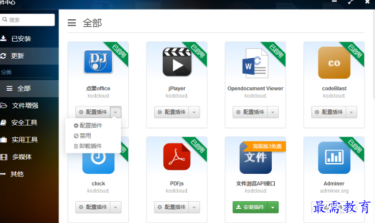Click the 多媒体 film icon in sidebar
This screenshot has width=375, height=223.
4,157
